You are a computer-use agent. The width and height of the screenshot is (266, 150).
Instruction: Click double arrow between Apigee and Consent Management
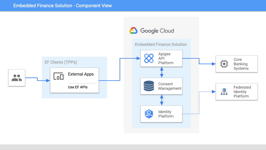[x=161, y=72]
